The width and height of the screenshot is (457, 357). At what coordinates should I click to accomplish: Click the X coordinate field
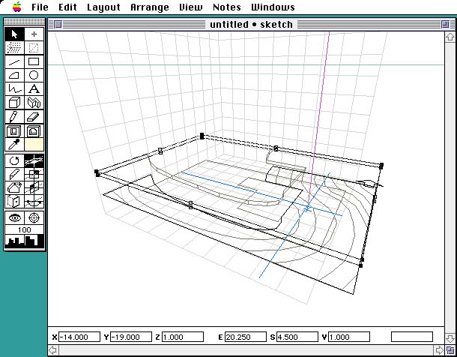click(79, 337)
